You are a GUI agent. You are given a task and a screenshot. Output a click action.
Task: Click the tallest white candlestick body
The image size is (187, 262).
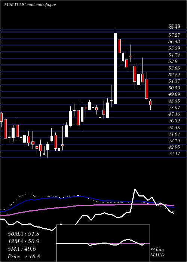(x=115, y=68)
